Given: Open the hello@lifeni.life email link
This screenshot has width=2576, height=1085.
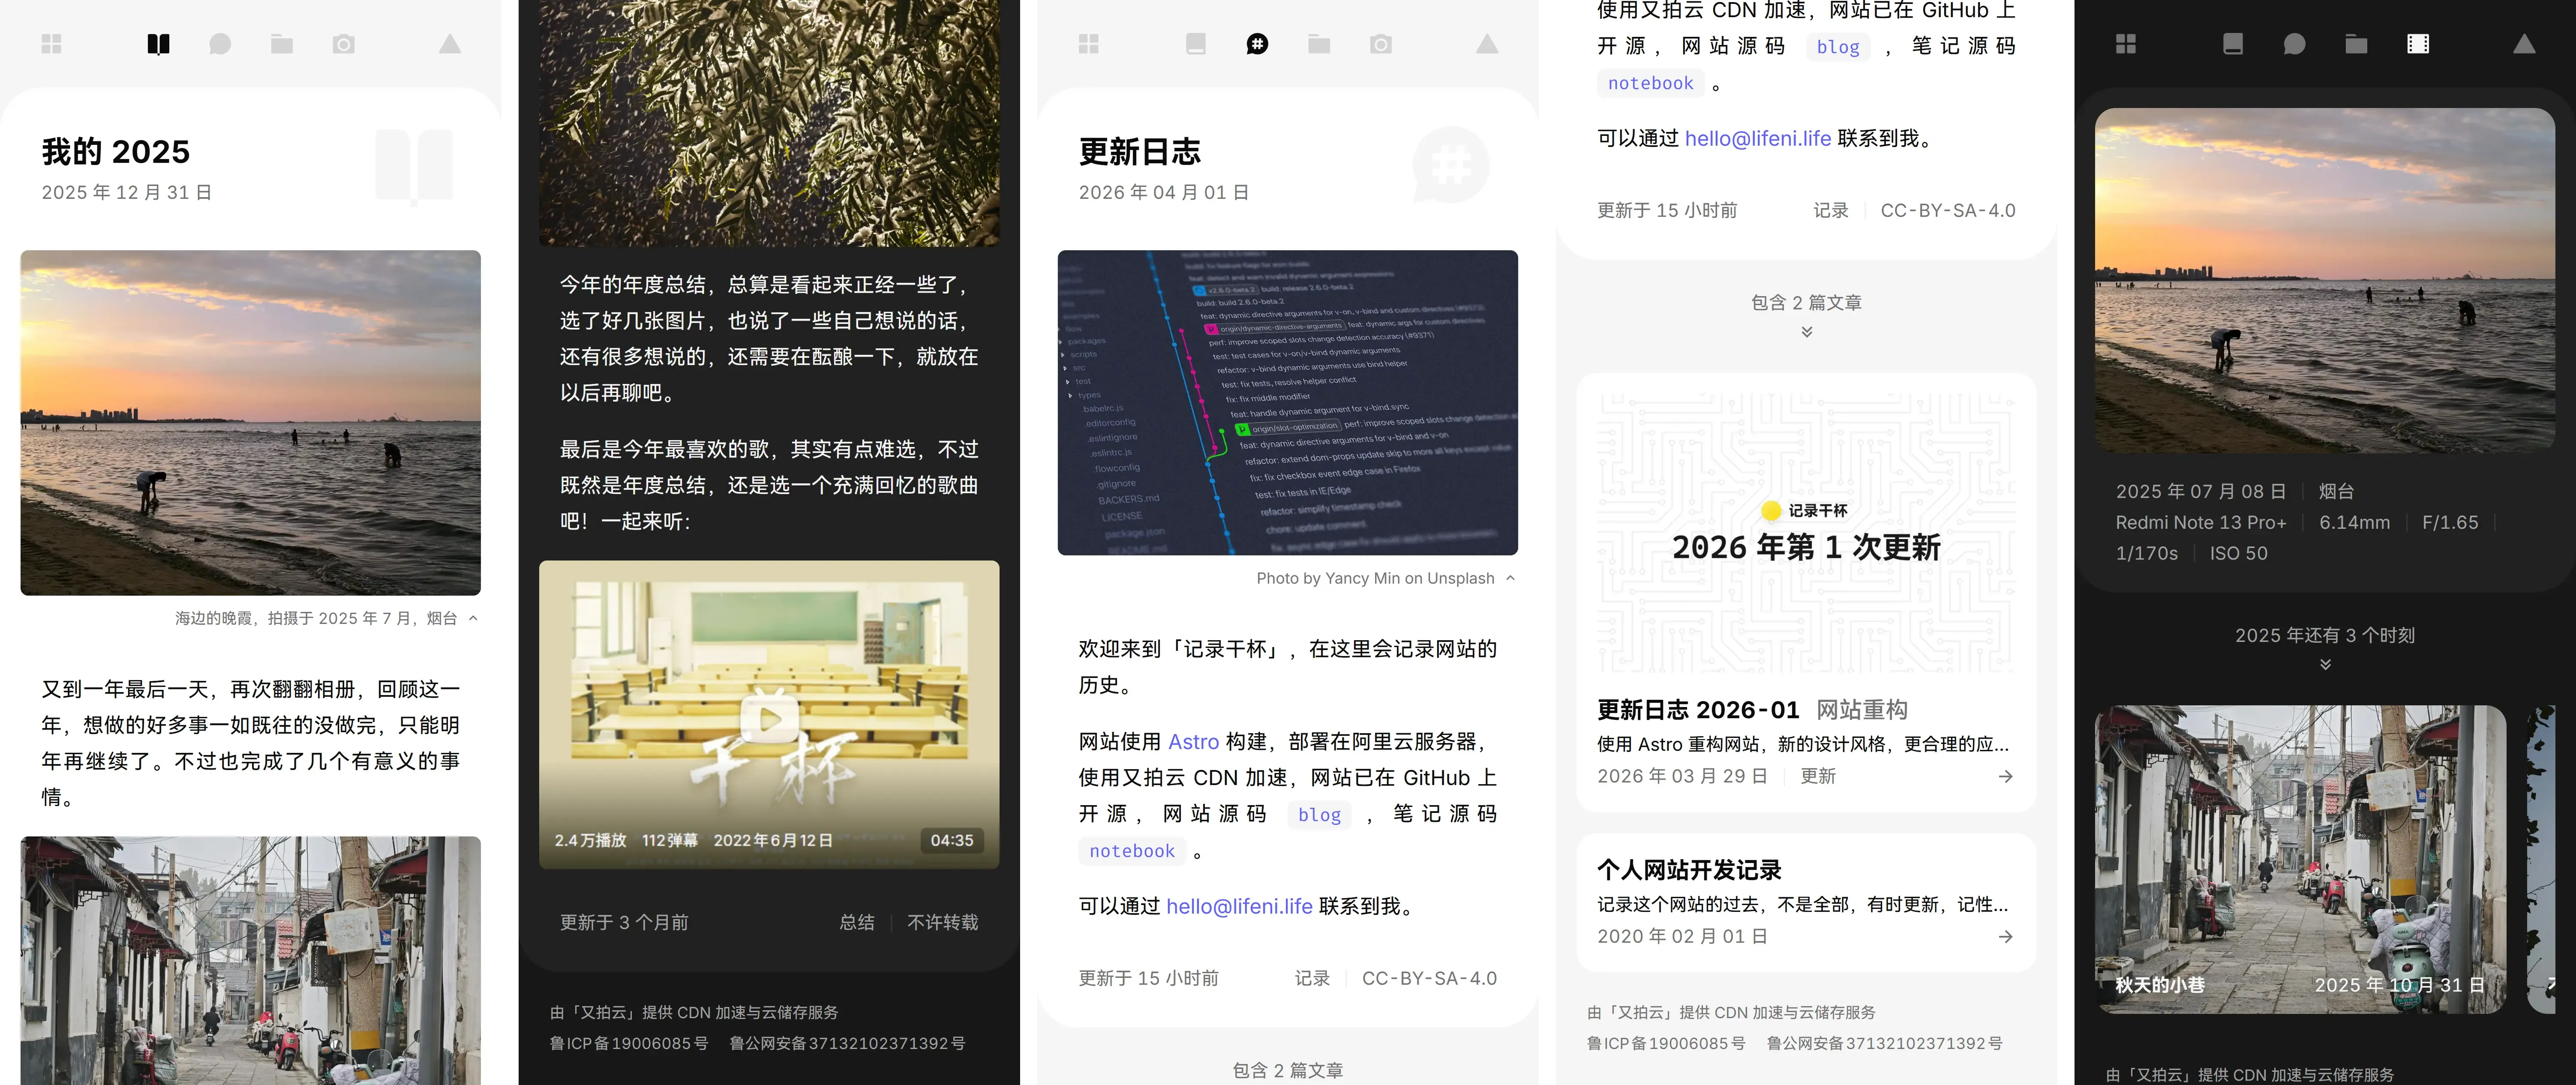Looking at the screenshot, I should point(1240,906).
